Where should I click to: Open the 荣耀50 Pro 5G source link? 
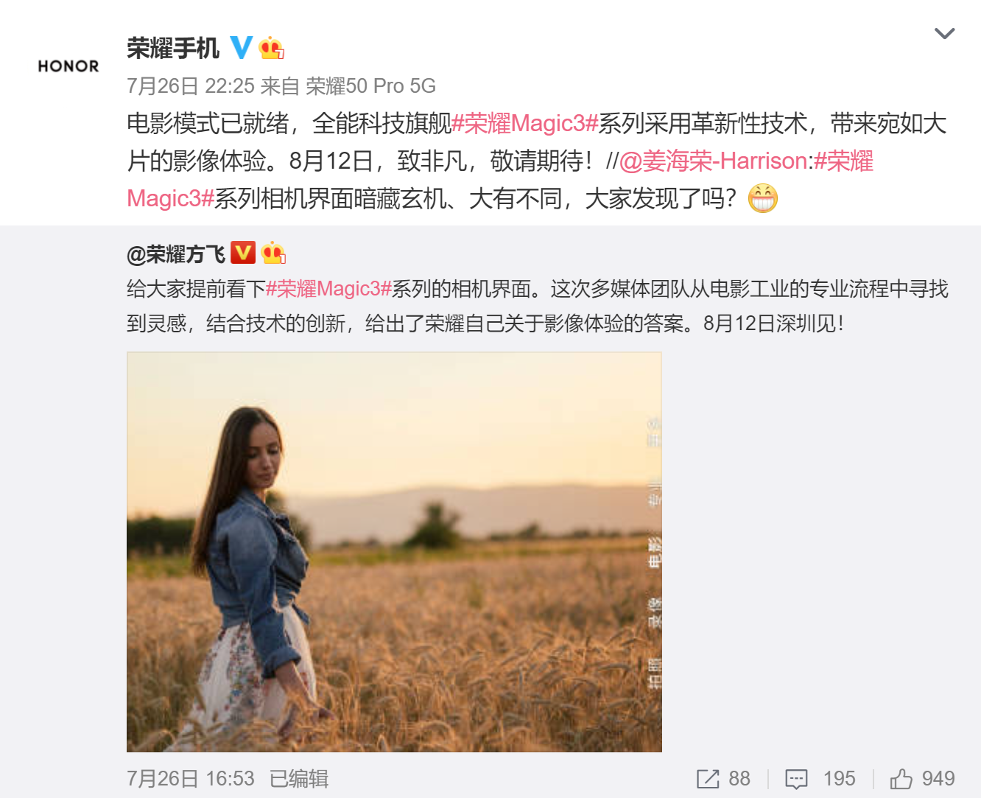370,86
